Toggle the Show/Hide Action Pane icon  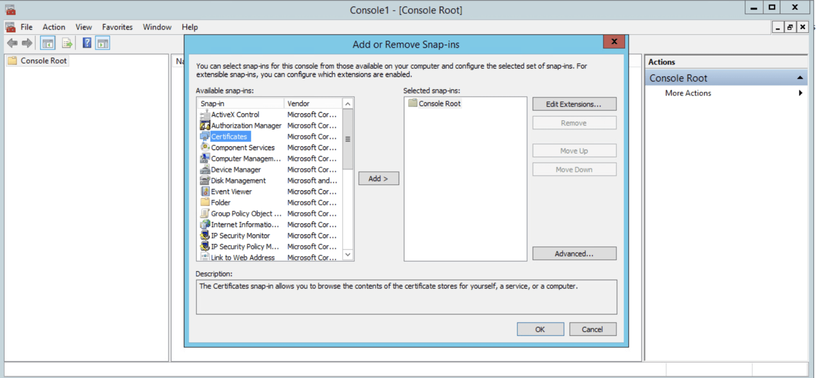click(x=102, y=43)
